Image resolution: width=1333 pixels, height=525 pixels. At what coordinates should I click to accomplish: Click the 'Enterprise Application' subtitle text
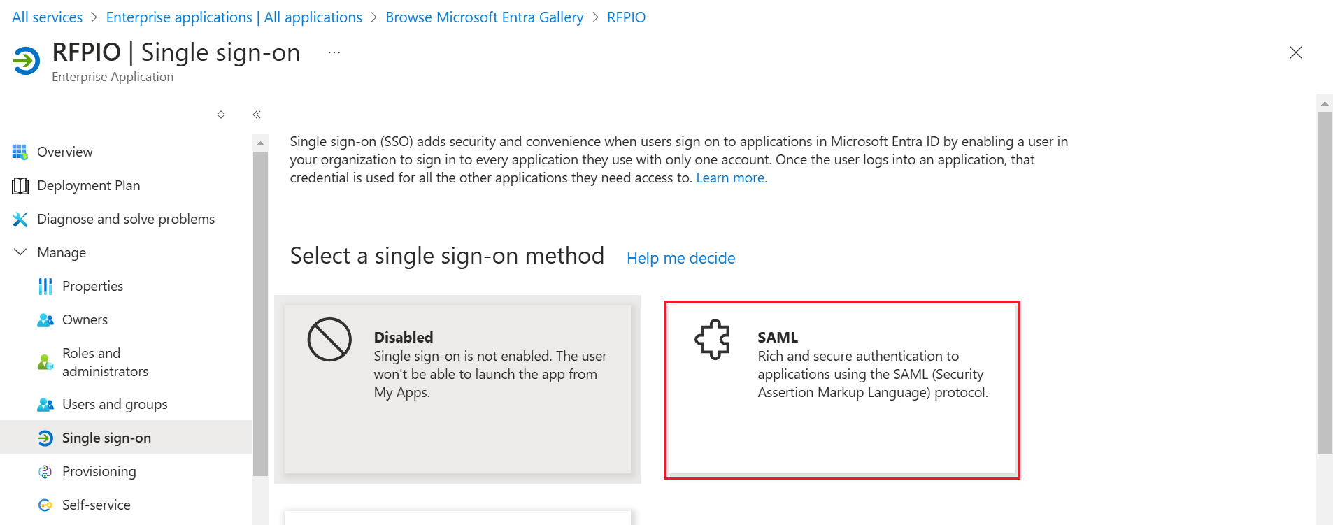tap(113, 77)
